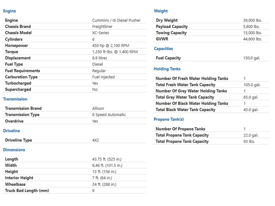Viewport: 275px width, 206px height.
Task: Select the '65.0 gal.' gray water value
Action: coord(251,97)
